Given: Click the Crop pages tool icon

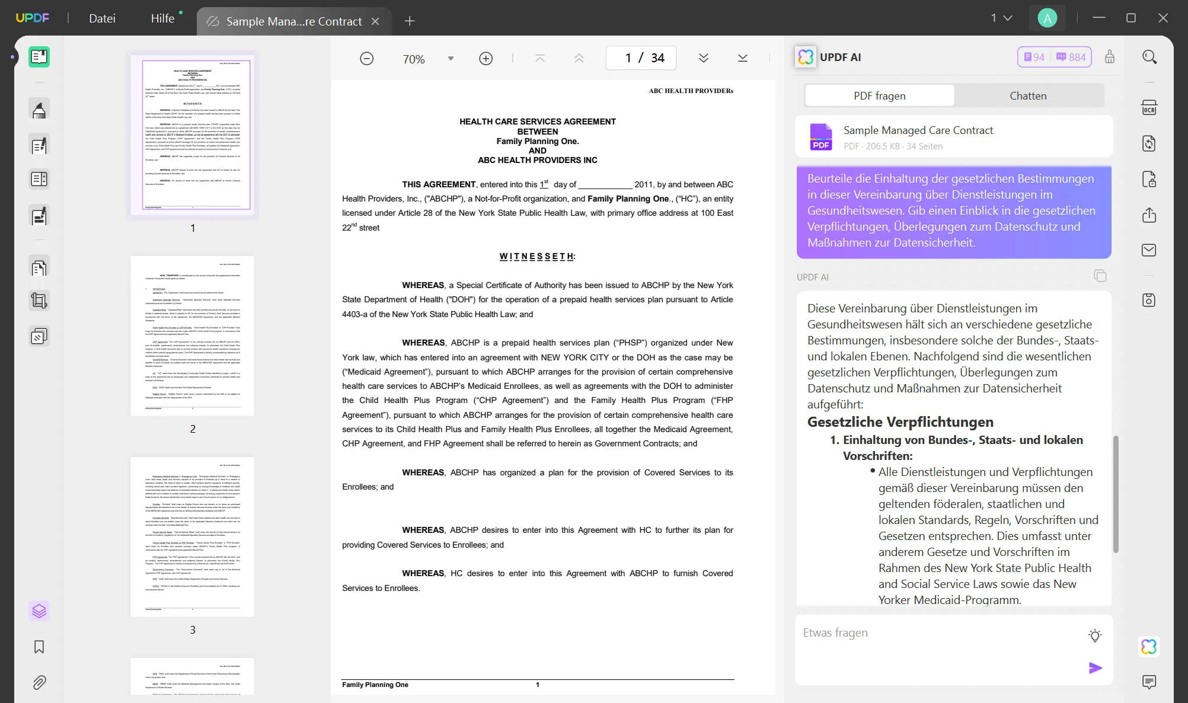Looking at the screenshot, I should pos(39,301).
